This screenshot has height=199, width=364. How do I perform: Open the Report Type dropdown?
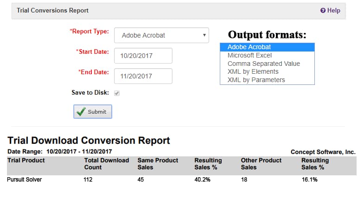161,35
